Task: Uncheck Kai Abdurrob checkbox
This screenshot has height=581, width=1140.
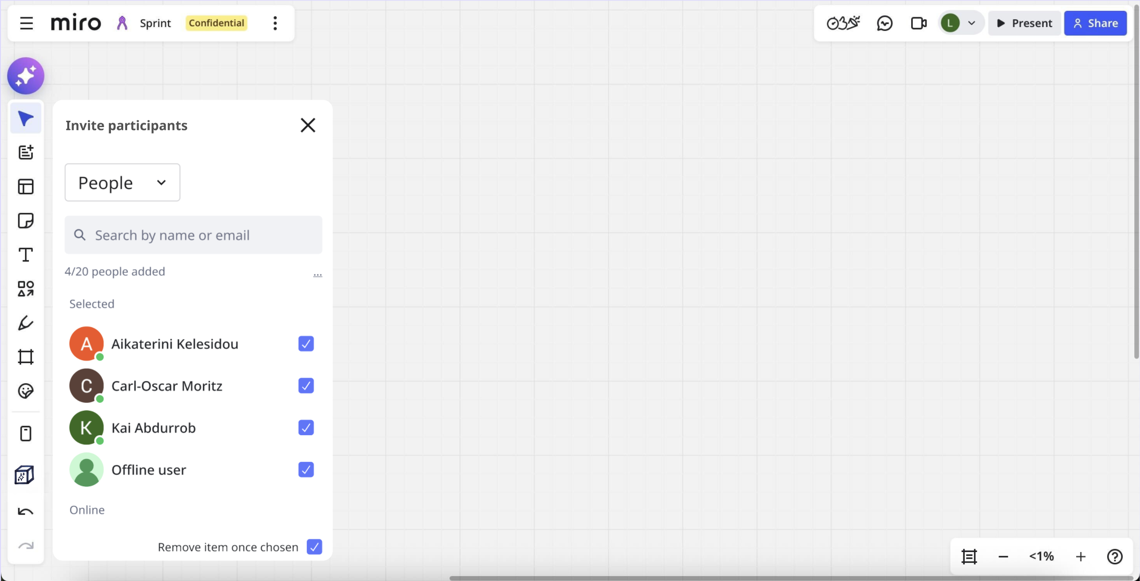Action: click(x=306, y=427)
